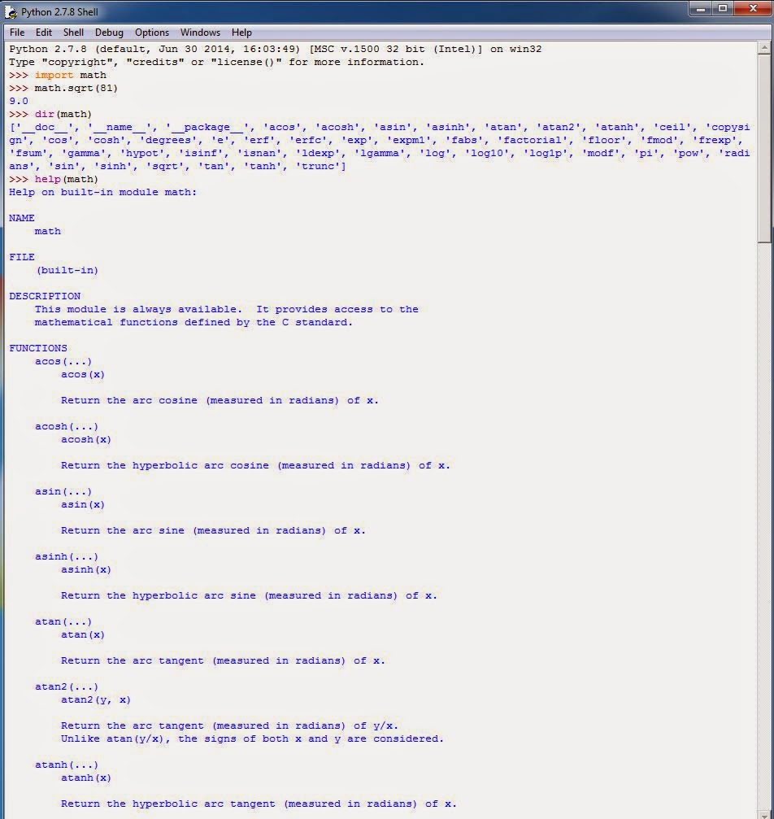
Task: Open the Shell menu
Action: point(73,33)
